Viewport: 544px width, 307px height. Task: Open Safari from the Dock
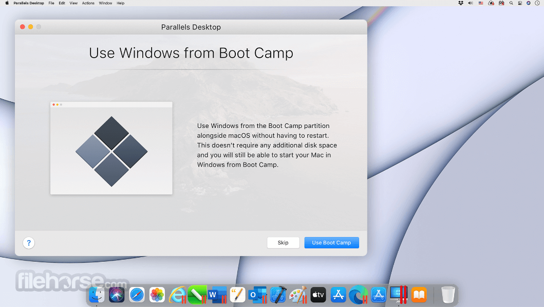[x=137, y=295]
